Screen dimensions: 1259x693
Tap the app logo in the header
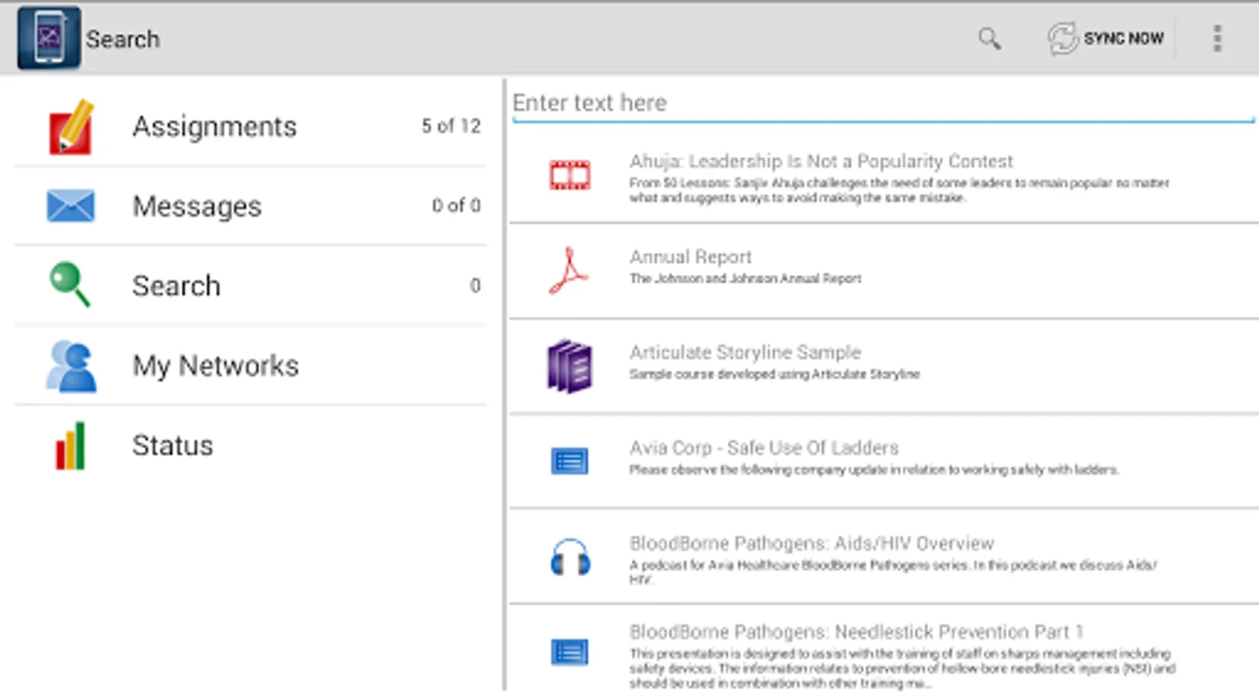pos(49,38)
